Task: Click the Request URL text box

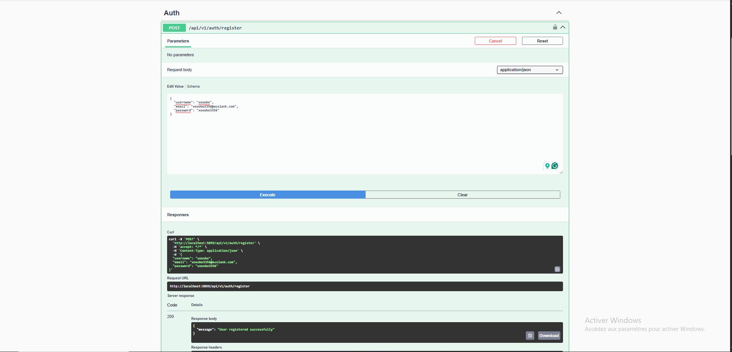Action: (x=364, y=286)
